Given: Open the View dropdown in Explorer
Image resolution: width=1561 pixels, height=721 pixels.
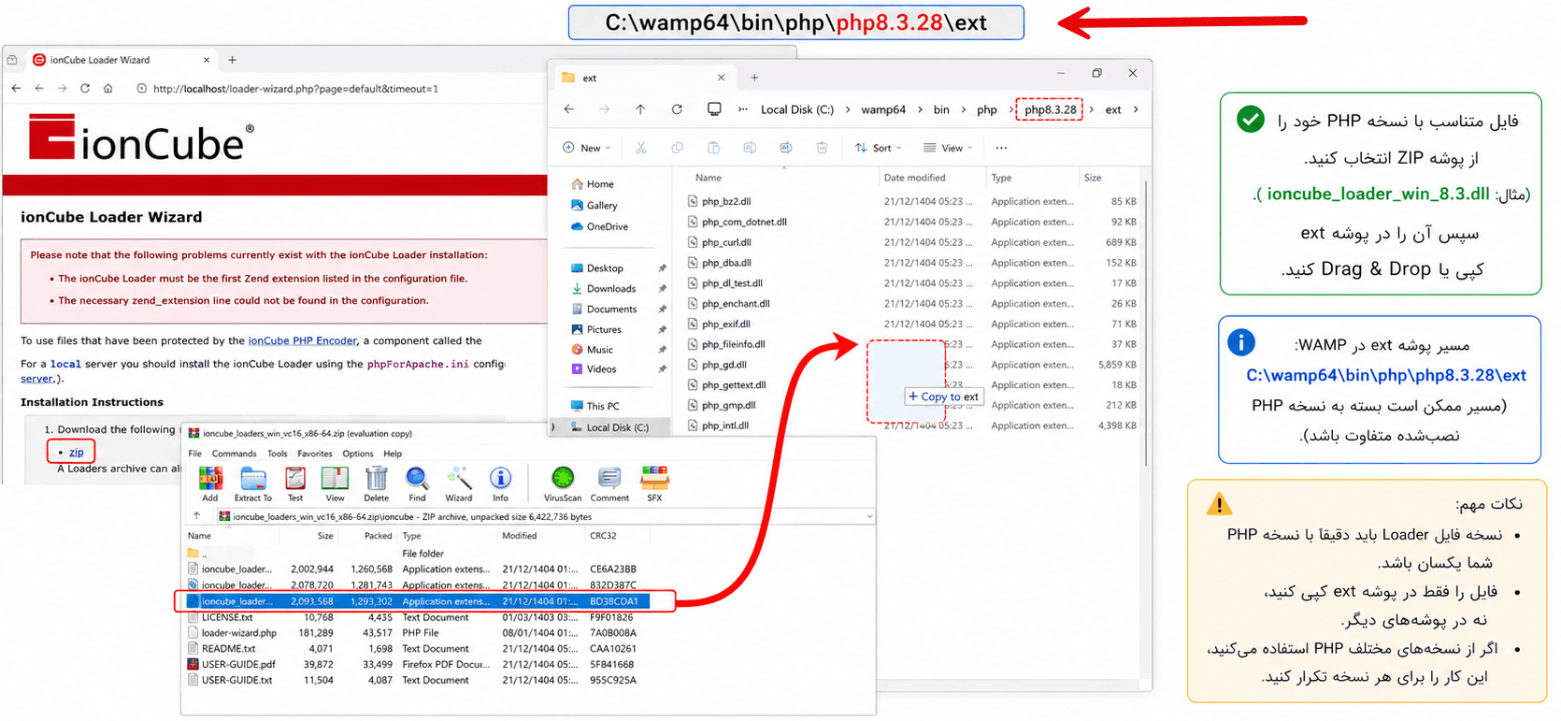Looking at the screenshot, I should [x=949, y=148].
